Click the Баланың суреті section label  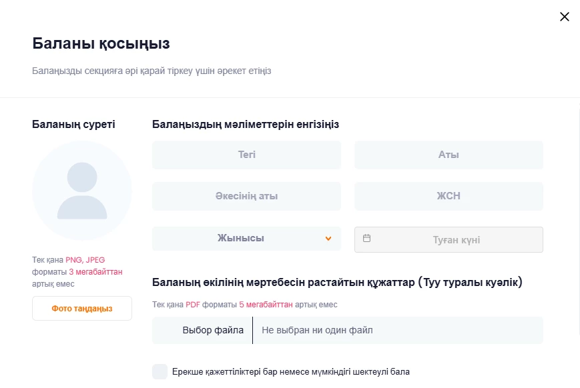(73, 124)
